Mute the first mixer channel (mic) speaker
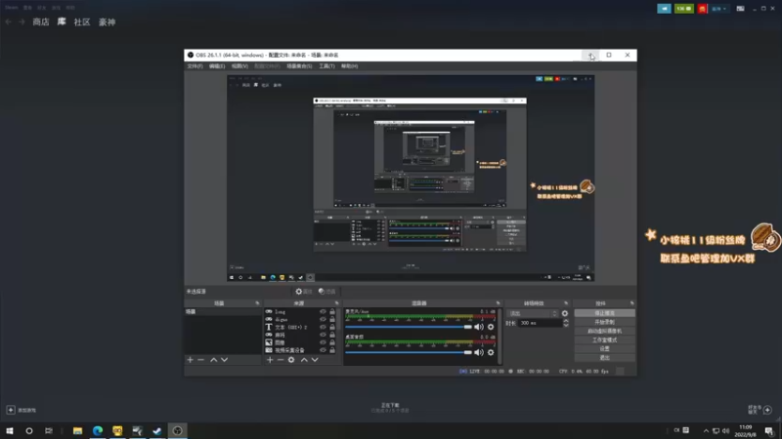The image size is (782, 439). (x=479, y=327)
